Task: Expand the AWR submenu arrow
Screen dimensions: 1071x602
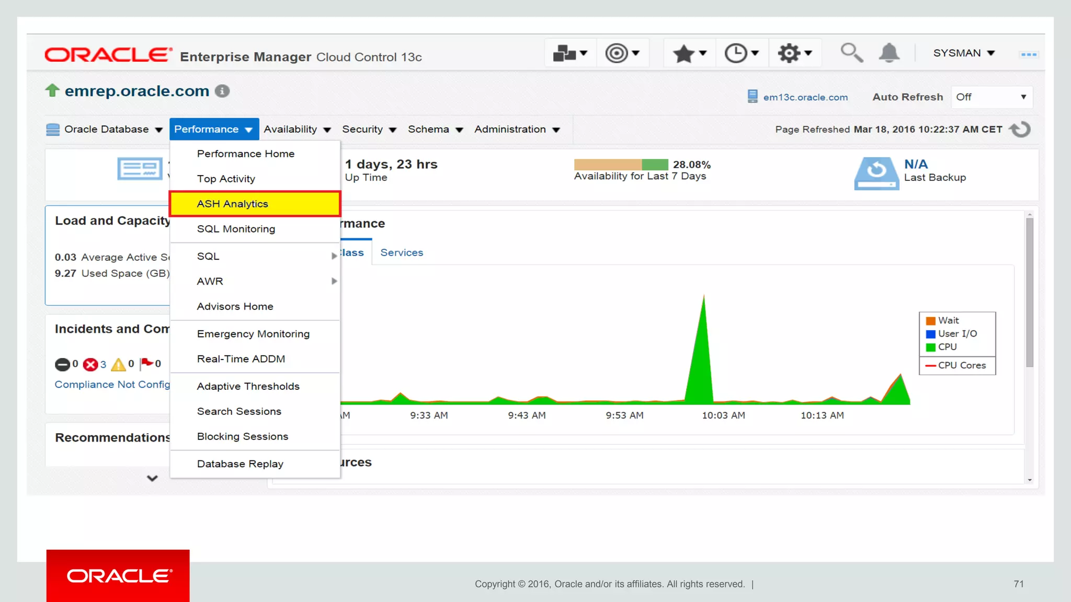Action: [334, 281]
